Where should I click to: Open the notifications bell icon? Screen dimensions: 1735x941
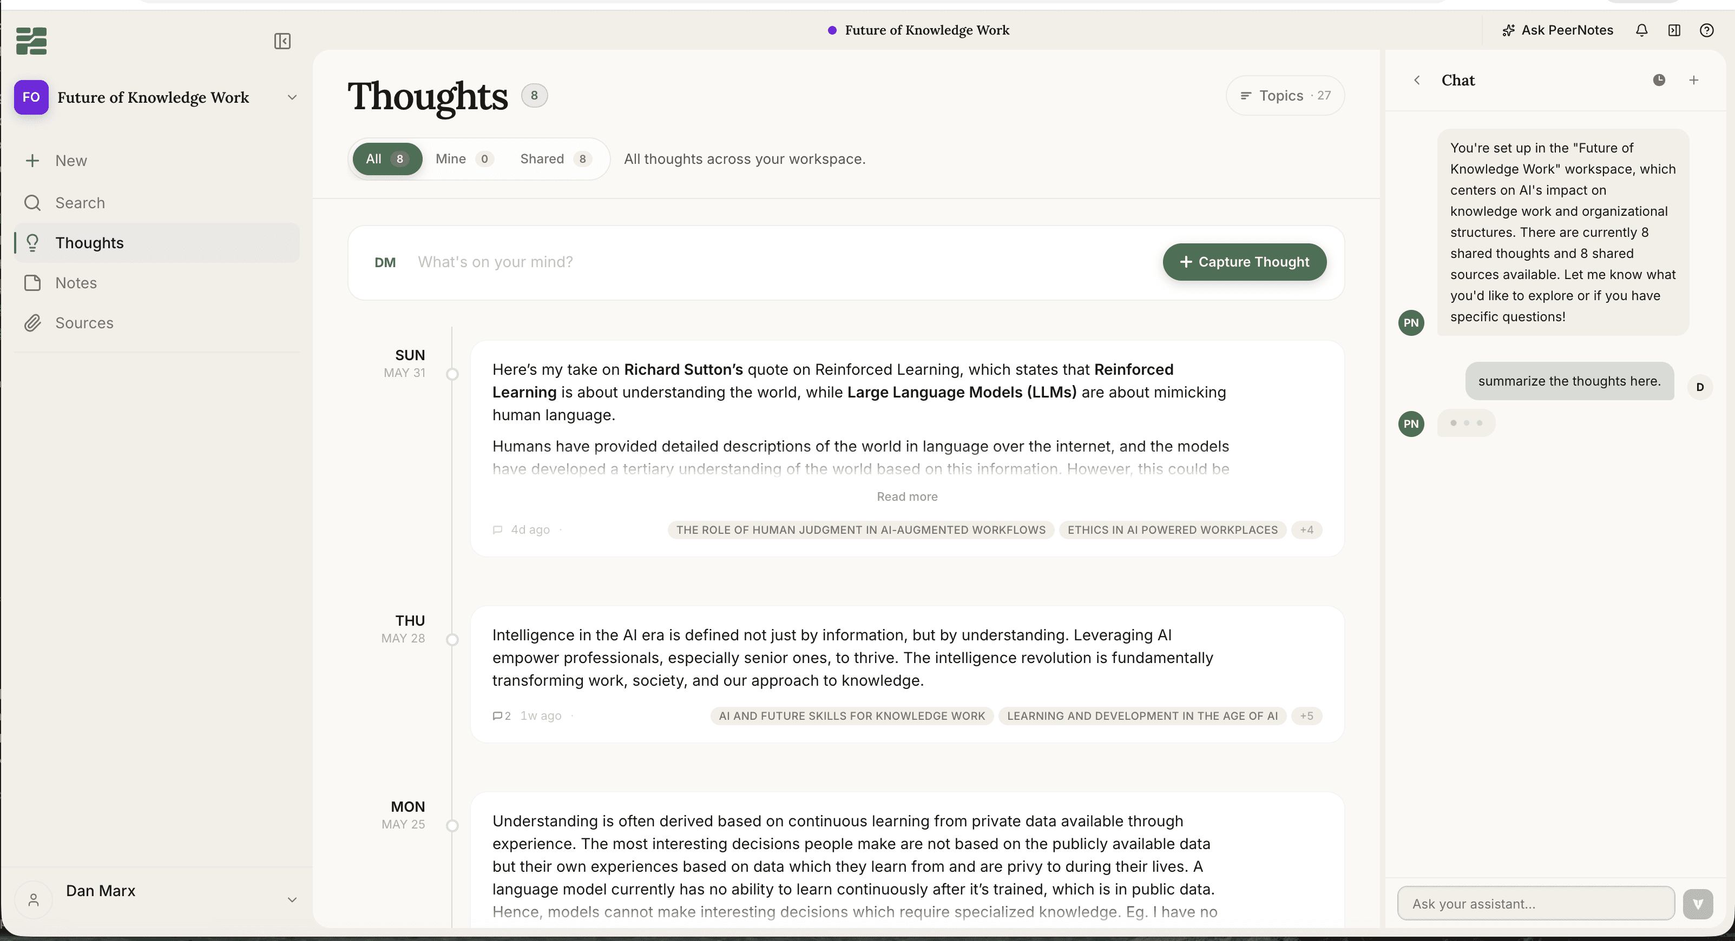pyautogui.click(x=1641, y=30)
